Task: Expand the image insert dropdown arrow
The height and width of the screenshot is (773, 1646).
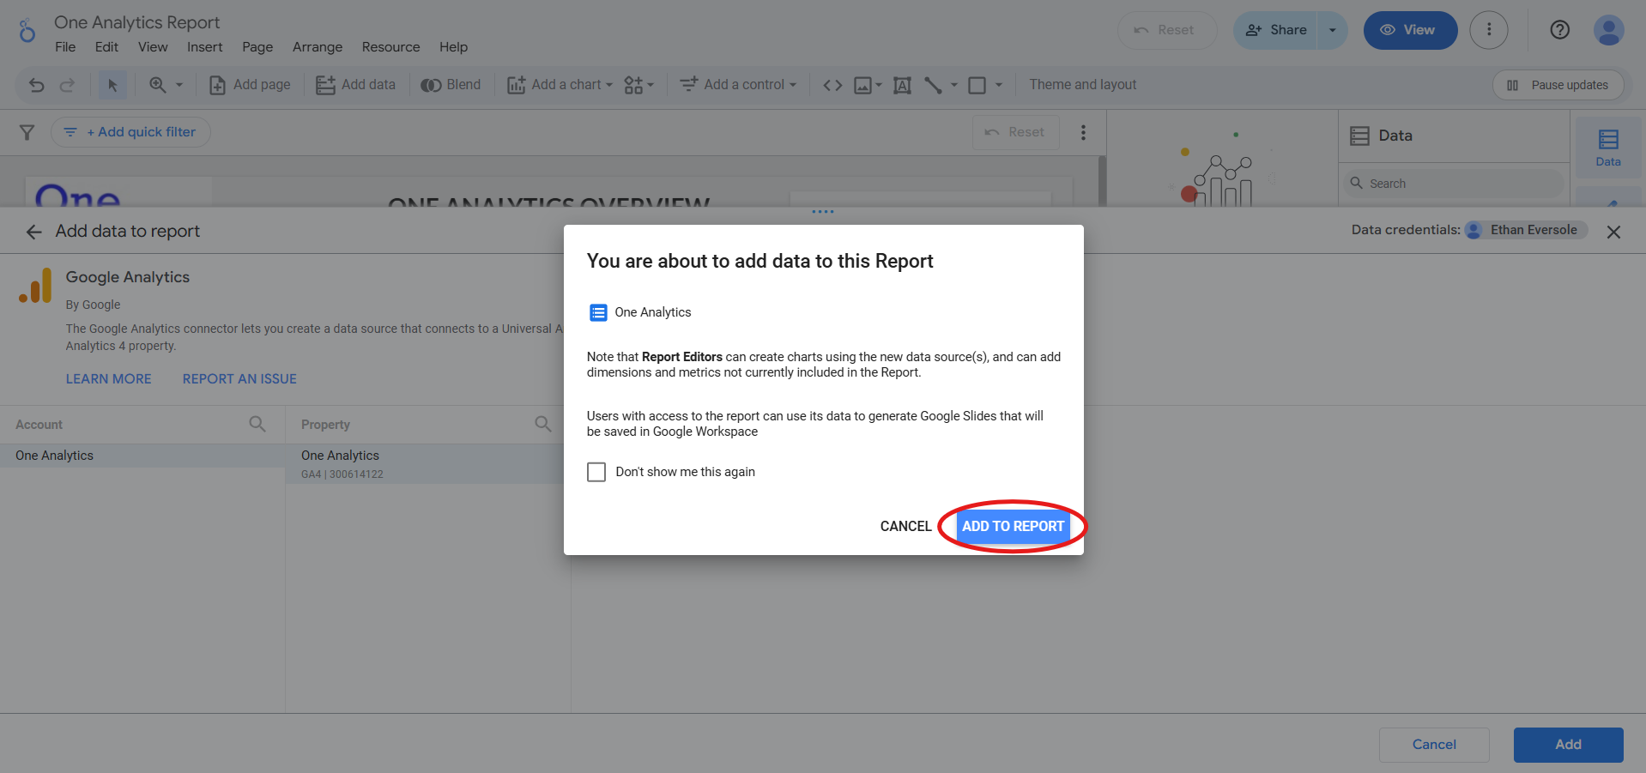Action: point(879,85)
